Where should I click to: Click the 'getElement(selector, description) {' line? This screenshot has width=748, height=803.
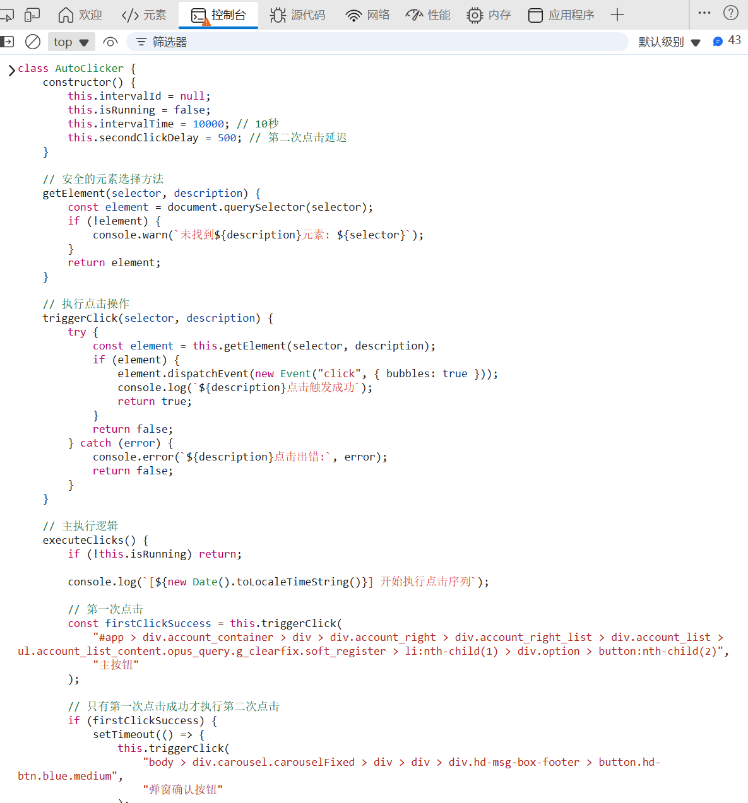pos(151,193)
